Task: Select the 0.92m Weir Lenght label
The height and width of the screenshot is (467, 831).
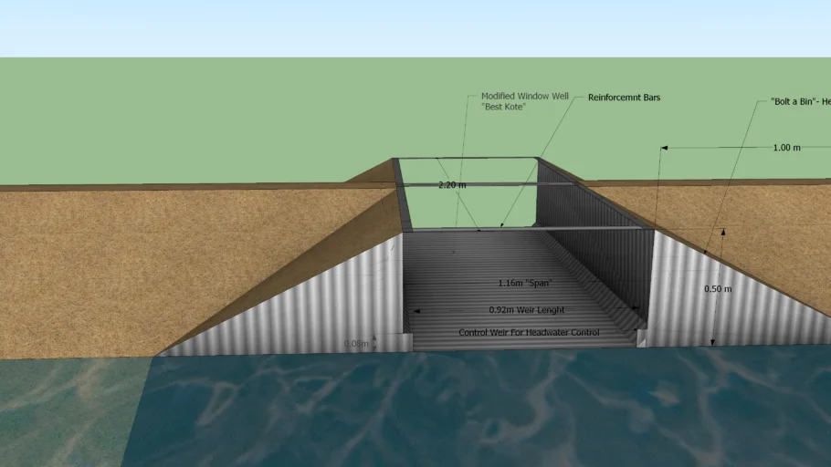Action: pyautogui.click(x=526, y=310)
